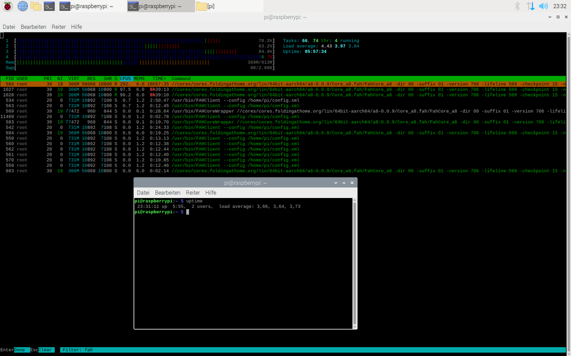571x356 pixels.
Task: Minimize the small terminal window
Action: [336, 183]
